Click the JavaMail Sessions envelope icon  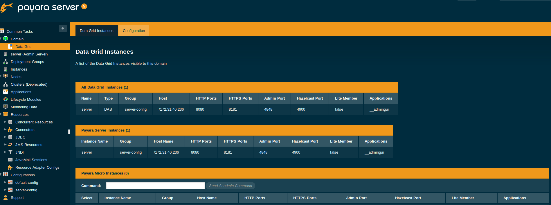10,160
